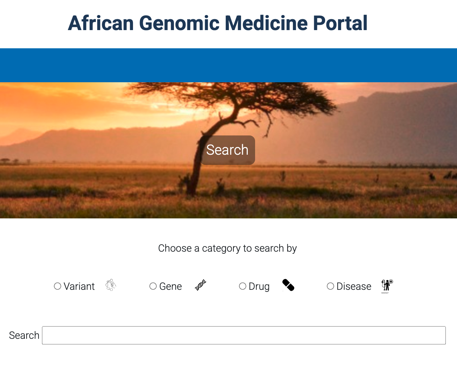Click the Variant molecule icon
This screenshot has width=457, height=385.
[x=111, y=285]
